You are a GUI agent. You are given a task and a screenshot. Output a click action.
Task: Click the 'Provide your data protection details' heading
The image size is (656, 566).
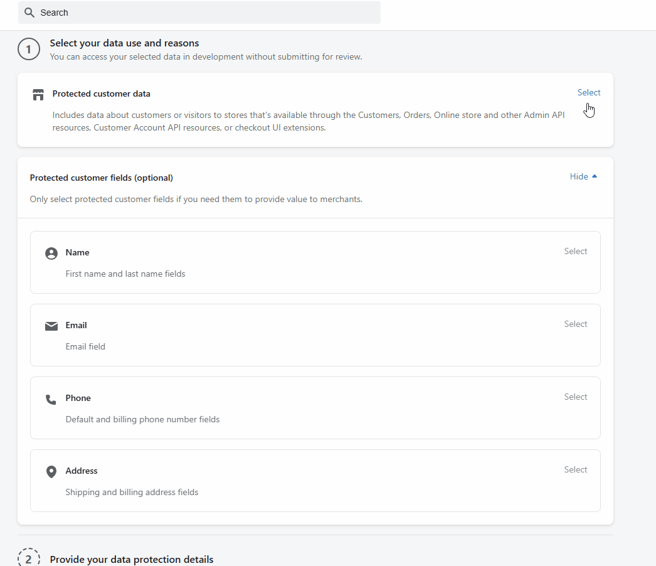click(132, 559)
